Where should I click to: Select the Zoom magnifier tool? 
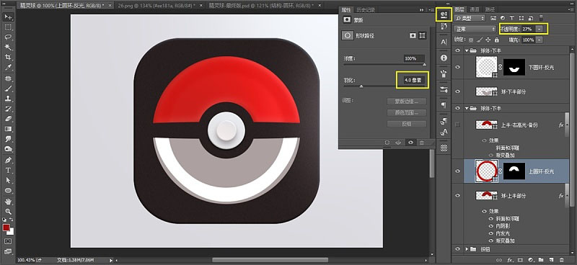pyautogui.click(x=8, y=212)
